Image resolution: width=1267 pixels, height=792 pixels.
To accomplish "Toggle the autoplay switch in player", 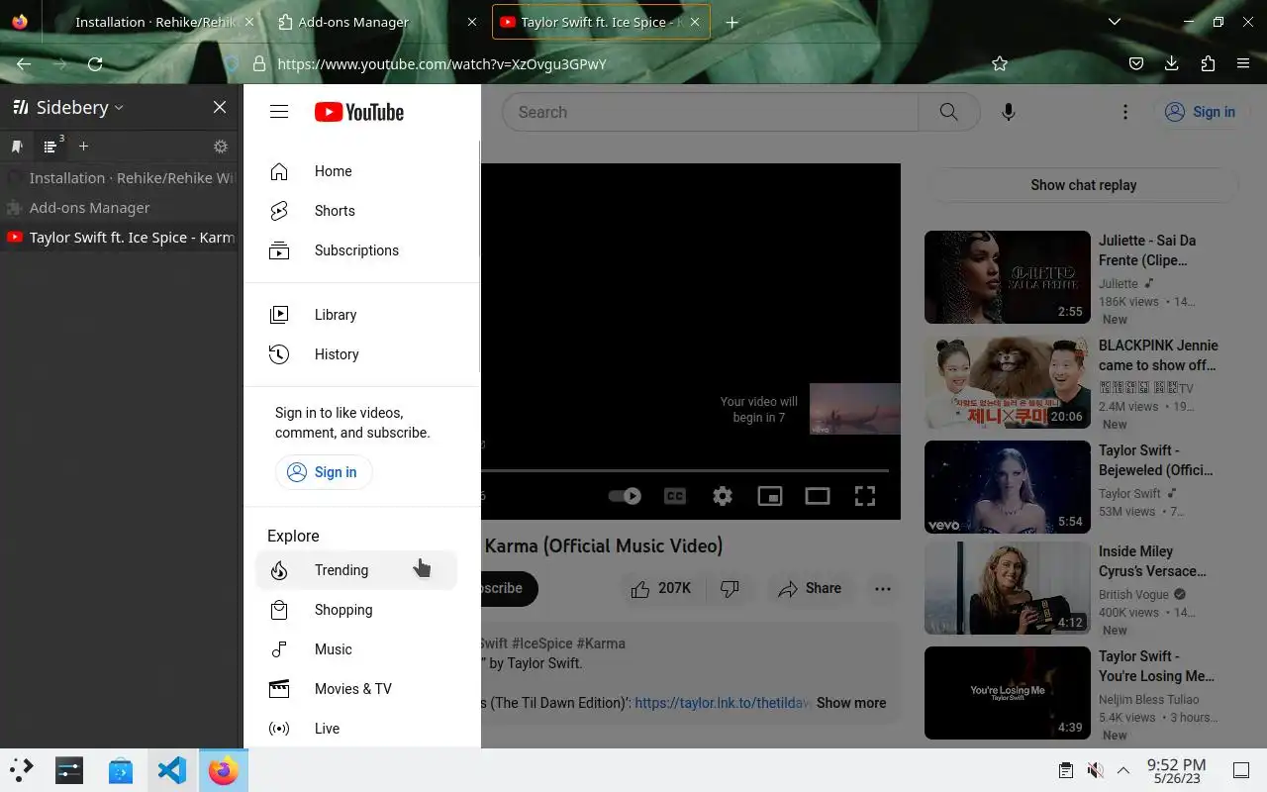I will [625, 496].
